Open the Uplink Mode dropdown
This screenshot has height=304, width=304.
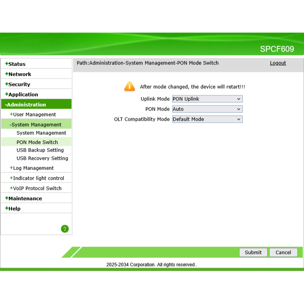(207, 99)
